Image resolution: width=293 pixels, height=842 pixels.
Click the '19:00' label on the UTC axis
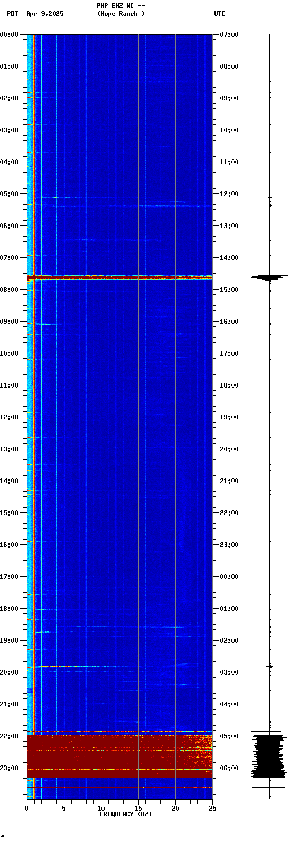pyautogui.click(x=229, y=417)
